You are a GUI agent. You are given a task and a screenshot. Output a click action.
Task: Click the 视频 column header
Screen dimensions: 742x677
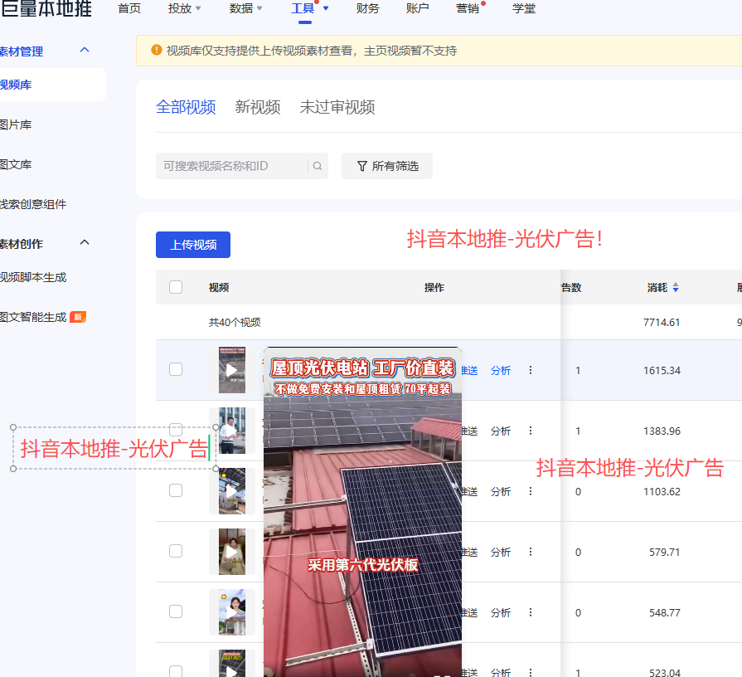[x=219, y=287]
